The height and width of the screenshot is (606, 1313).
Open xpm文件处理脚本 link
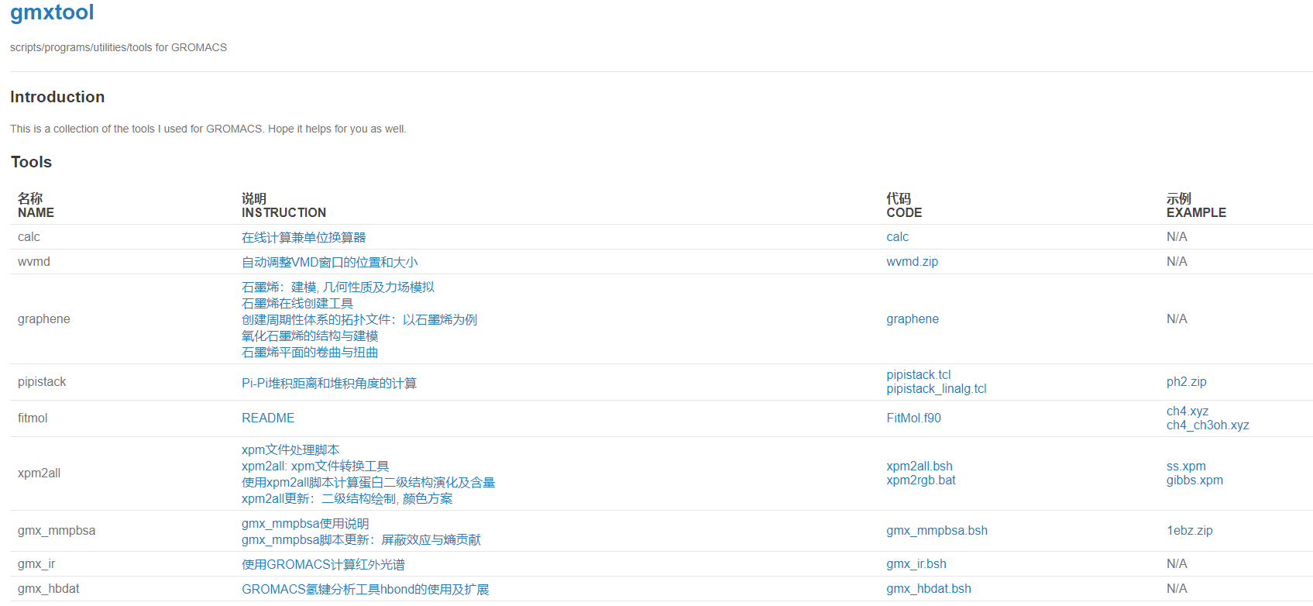click(x=290, y=449)
